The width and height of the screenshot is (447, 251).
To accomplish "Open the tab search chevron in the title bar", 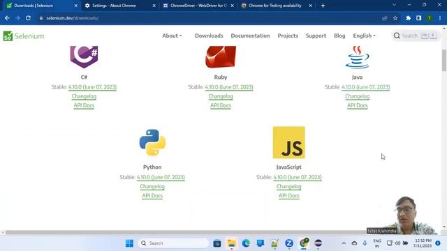I will pyautogui.click(x=394, y=5).
